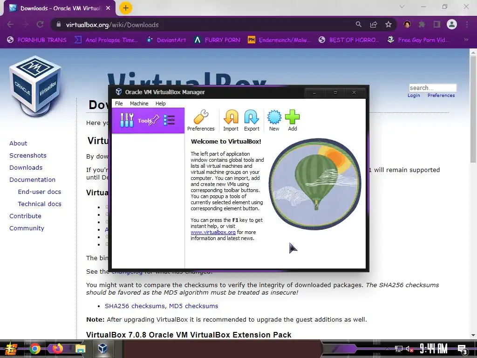Open Chrome from the taskbar
477x358 pixels.
point(34,349)
